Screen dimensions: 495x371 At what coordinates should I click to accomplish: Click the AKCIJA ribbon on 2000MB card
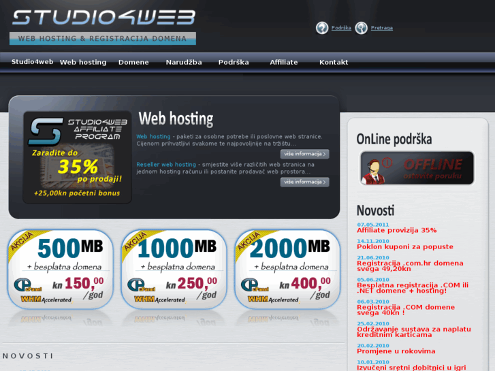249,242
